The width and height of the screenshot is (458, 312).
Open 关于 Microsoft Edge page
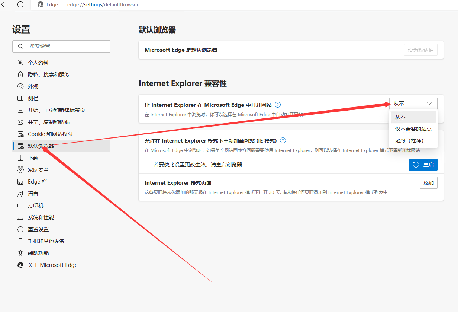61,265
